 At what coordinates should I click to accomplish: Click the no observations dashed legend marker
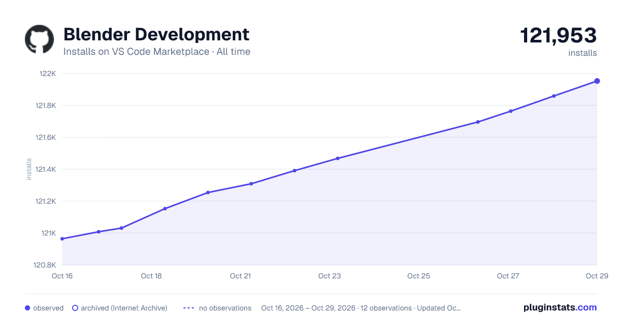click(189, 308)
